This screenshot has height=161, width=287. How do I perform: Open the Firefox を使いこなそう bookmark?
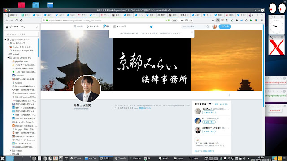[22, 47]
